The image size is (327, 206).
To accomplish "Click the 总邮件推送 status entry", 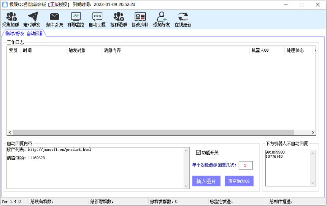I will click(281, 201).
